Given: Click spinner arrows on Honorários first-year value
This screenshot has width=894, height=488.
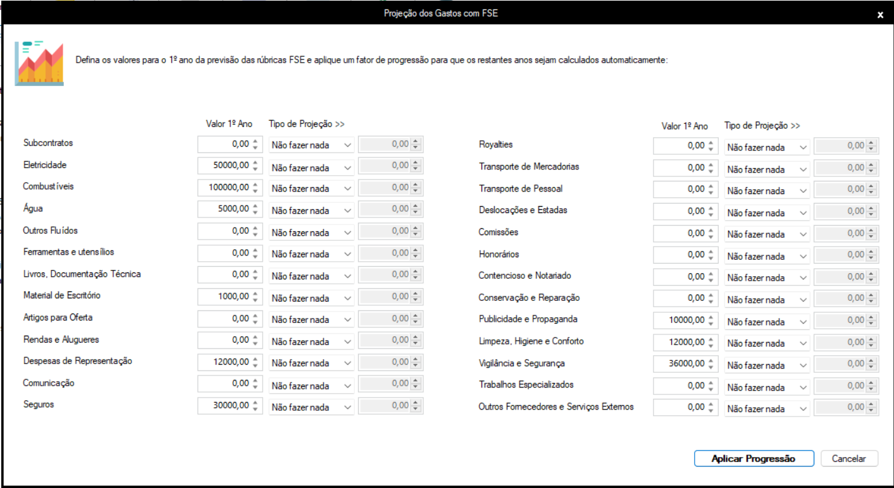Looking at the screenshot, I should [x=711, y=255].
